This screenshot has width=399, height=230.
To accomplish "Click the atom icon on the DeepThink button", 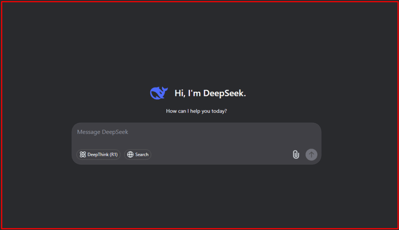I will [x=83, y=154].
